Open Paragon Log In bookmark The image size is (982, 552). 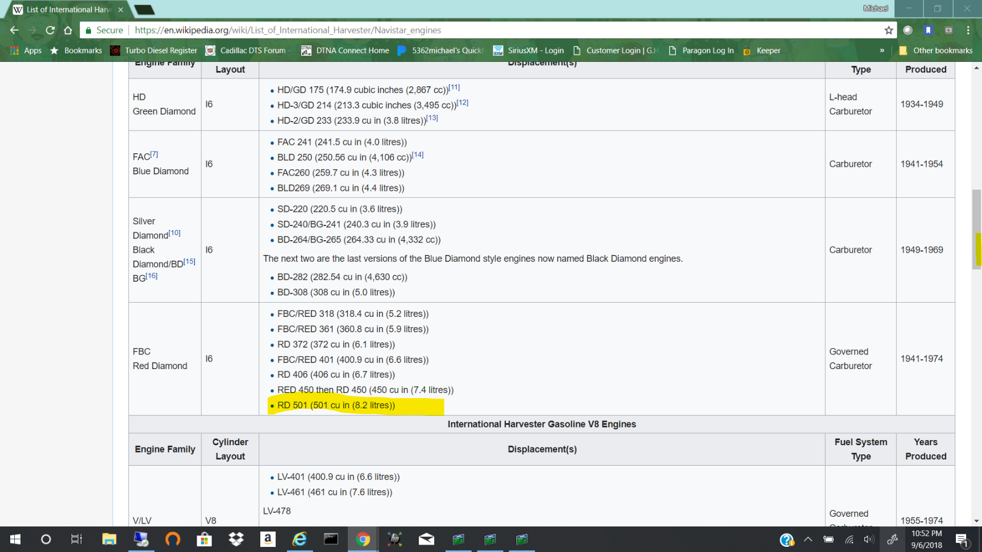(x=701, y=51)
